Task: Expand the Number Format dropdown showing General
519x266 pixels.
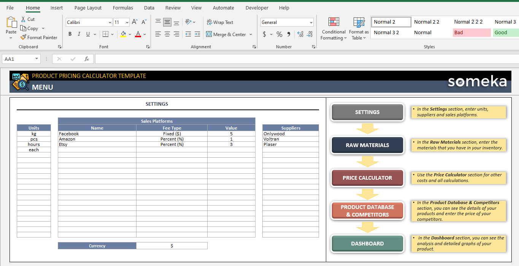Action: pos(311,22)
